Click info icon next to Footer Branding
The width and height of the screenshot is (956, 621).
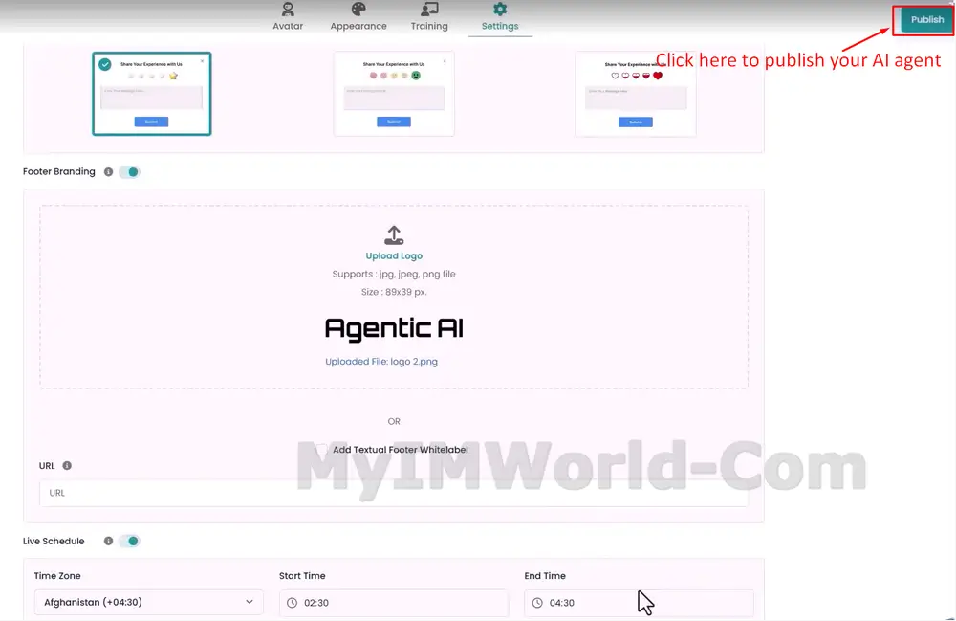[x=108, y=172]
